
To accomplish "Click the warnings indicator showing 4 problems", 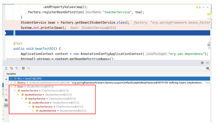I will [198, 7].
